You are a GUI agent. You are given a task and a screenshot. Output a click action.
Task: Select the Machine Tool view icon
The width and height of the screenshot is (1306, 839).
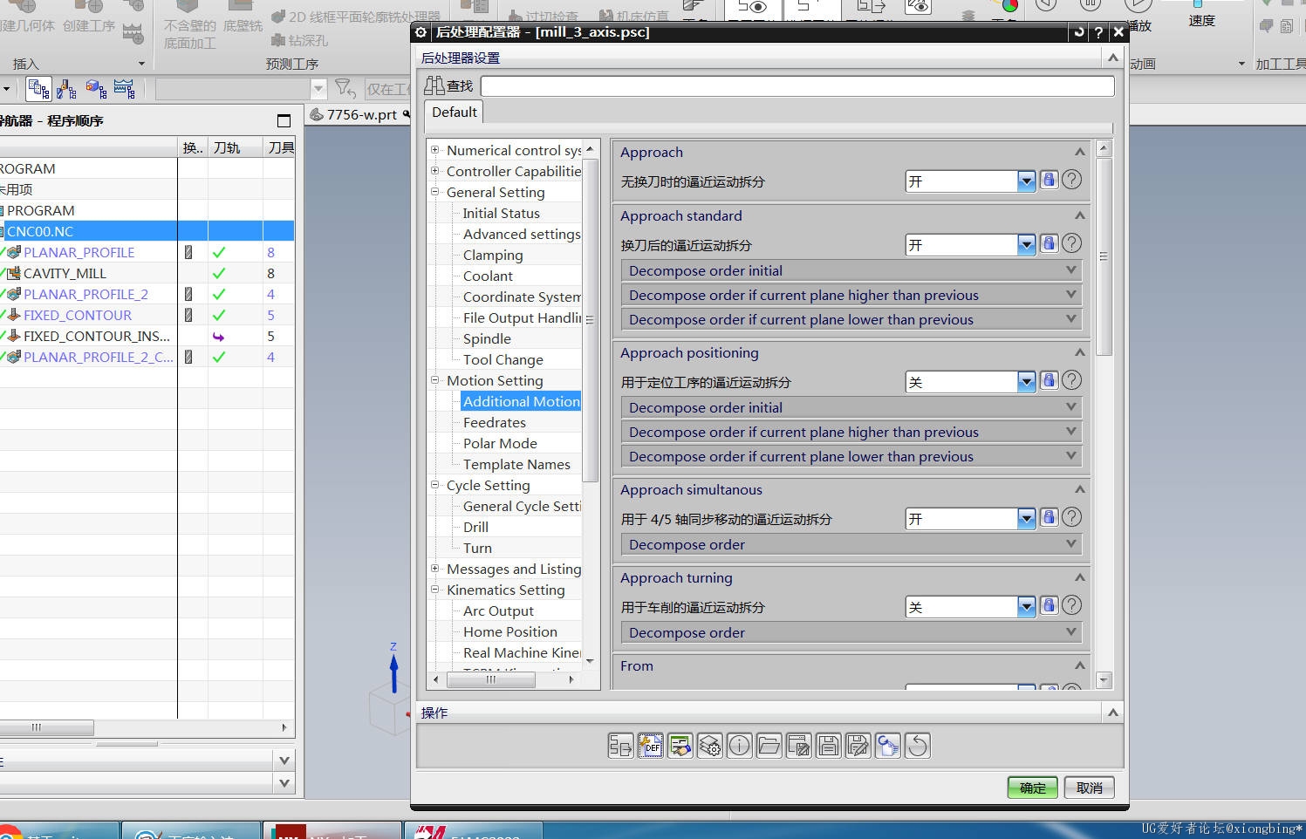tap(66, 88)
